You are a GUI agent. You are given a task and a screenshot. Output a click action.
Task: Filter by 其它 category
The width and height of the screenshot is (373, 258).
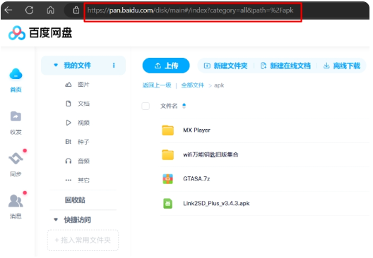83,180
